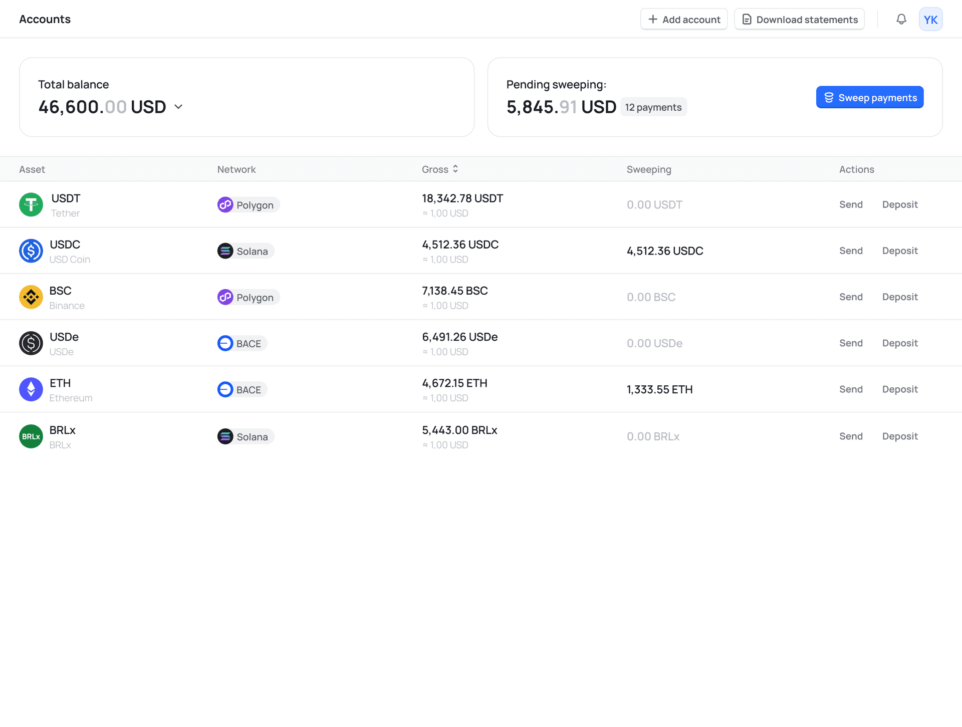Send funds from the ETH row
Viewport: 962px width, 727px height.
[851, 389]
